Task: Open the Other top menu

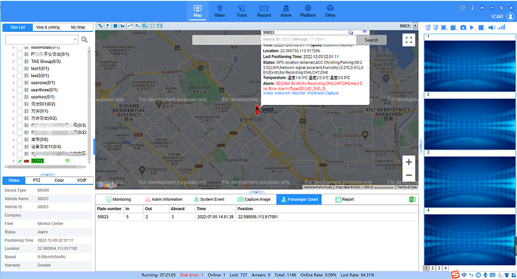Action: click(x=330, y=11)
